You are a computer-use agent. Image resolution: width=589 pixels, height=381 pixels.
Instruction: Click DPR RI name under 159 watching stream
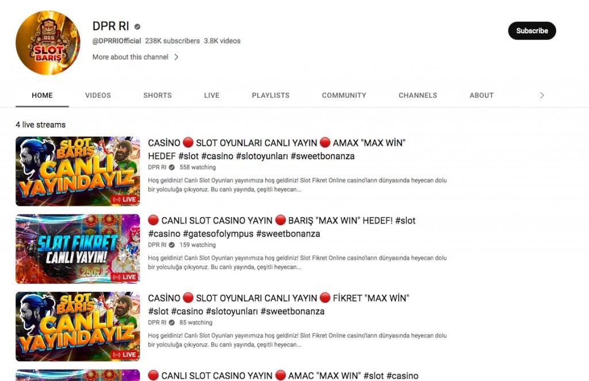[157, 245]
